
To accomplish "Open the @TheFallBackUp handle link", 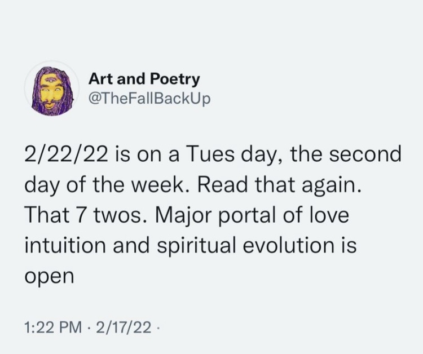I will (x=149, y=99).
